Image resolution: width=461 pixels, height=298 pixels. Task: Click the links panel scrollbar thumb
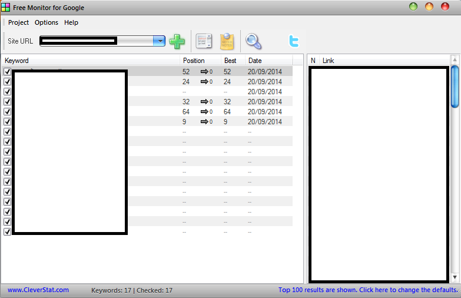pyautogui.click(x=455, y=87)
